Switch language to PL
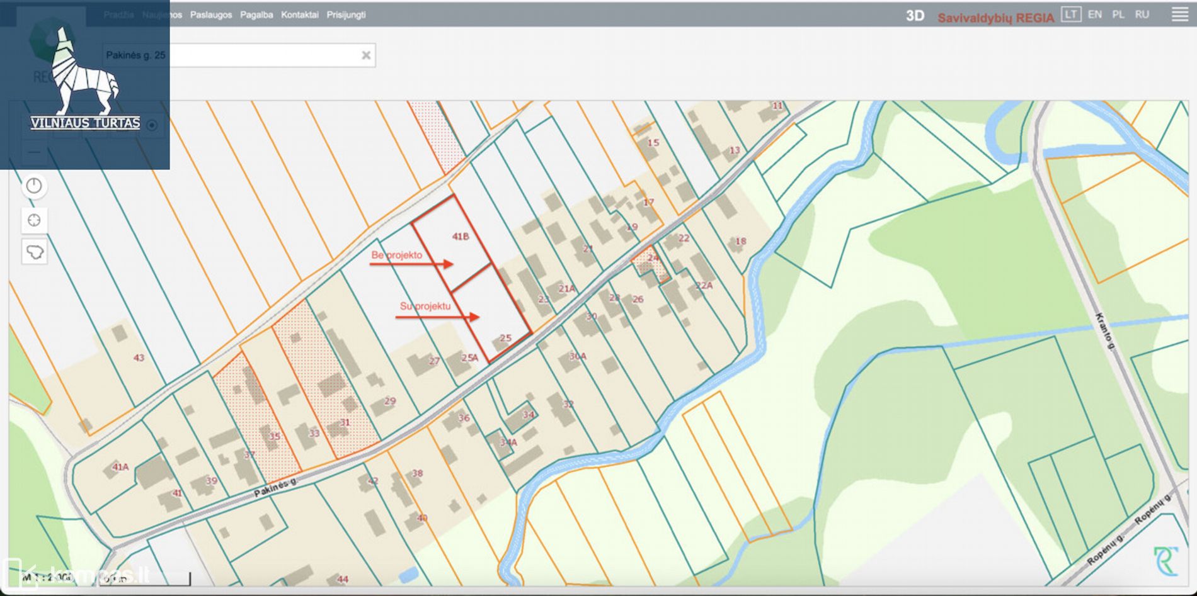 point(1118,14)
